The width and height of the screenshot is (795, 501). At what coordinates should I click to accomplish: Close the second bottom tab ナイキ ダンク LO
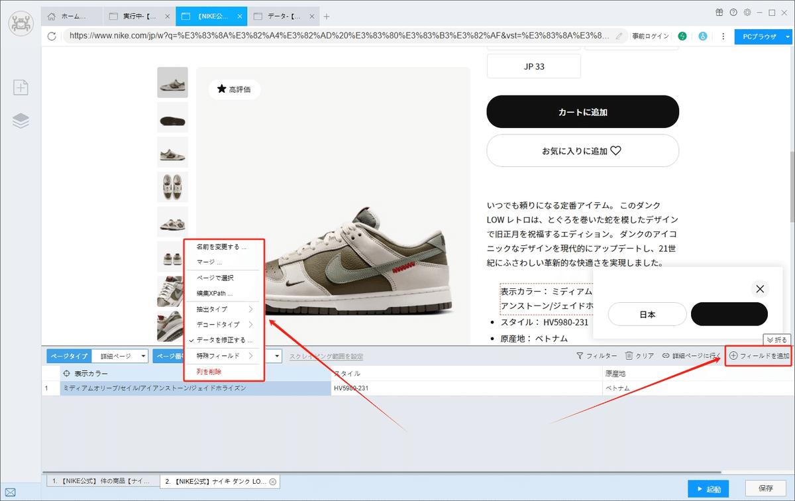[x=272, y=482]
